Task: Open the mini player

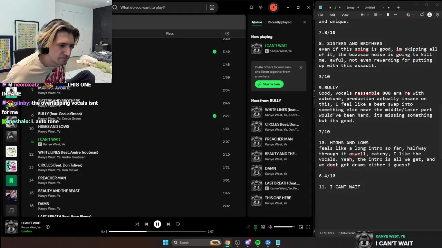Action: pyautogui.click(x=301, y=227)
